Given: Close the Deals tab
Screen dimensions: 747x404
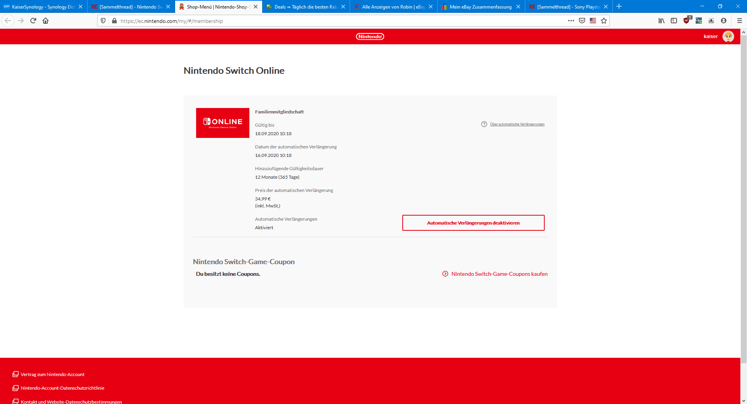Looking at the screenshot, I should tap(343, 7).
